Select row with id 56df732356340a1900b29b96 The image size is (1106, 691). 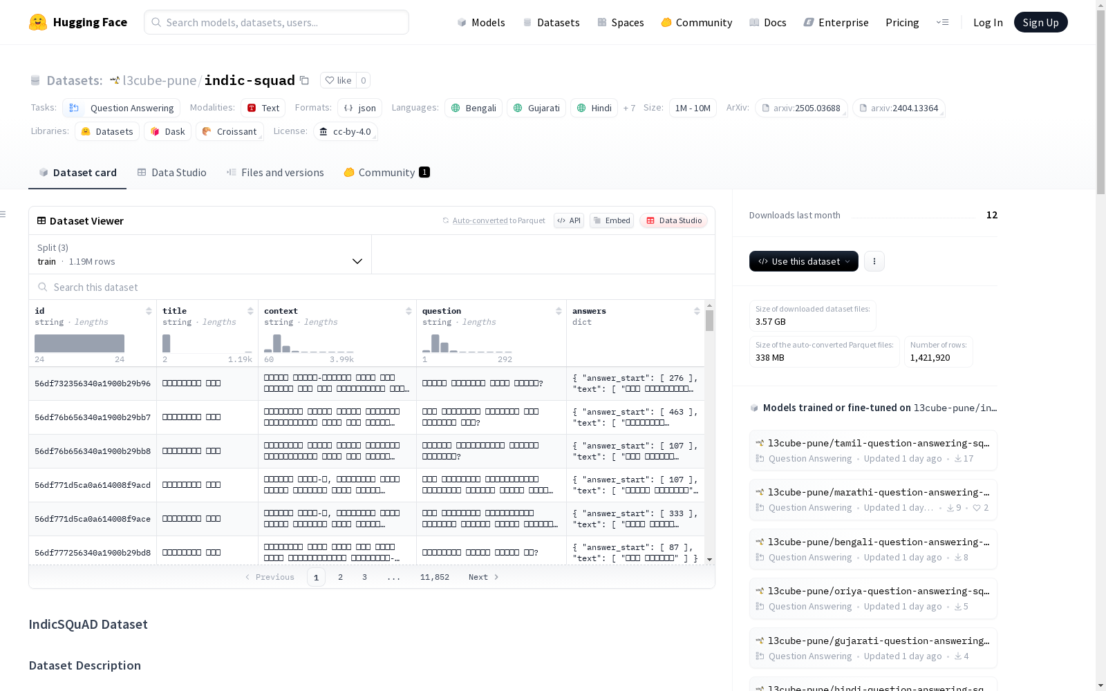pos(366,384)
